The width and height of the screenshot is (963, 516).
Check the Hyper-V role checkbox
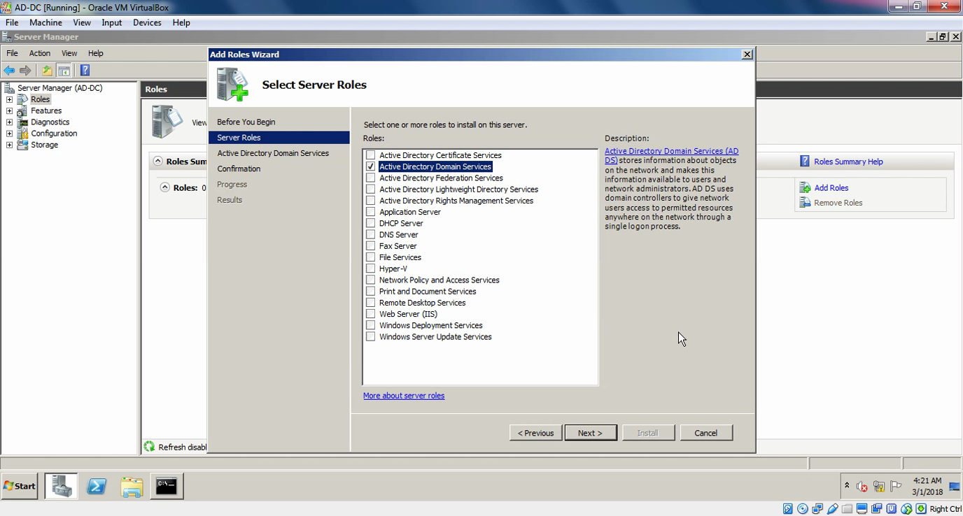pos(371,268)
